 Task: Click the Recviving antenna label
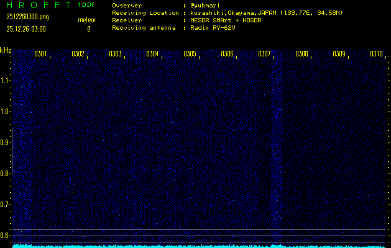coord(144,28)
